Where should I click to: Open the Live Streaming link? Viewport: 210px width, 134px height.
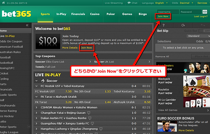click(114, 3)
